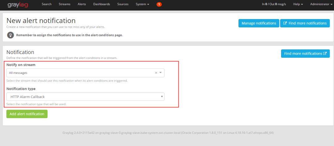This screenshot has height=146, width=334.
Task: Click the reminder about alert conditions page
Action: click(x=70, y=35)
